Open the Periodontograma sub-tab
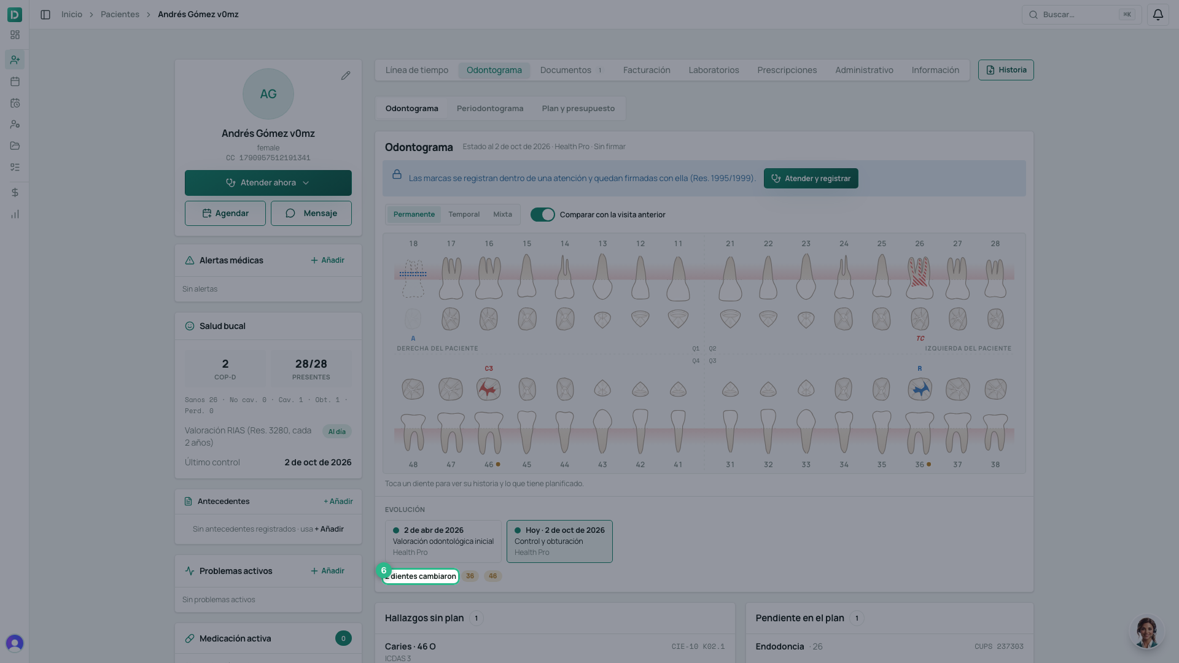The height and width of the screenshot is (663, 1179). (x=490, y=109)
